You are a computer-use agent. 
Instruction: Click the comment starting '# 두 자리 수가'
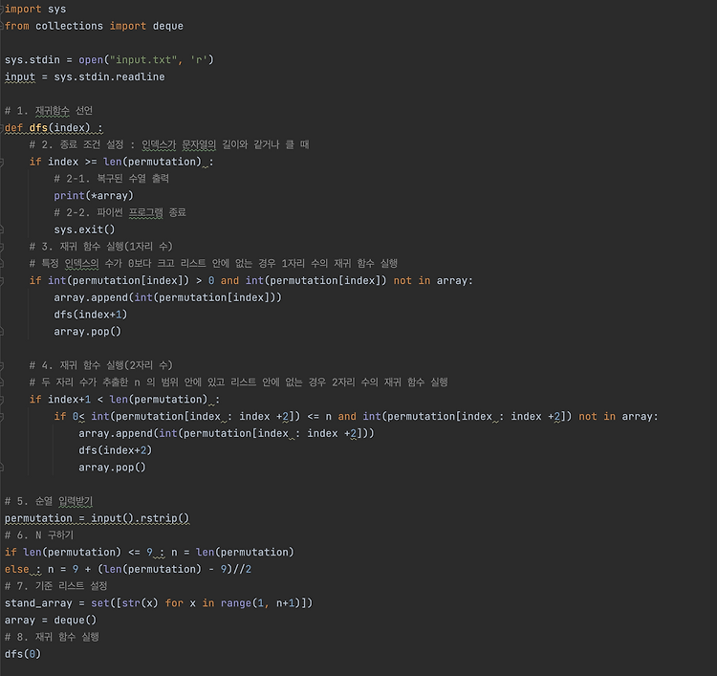pyautogui.click(x=239, y=382)
